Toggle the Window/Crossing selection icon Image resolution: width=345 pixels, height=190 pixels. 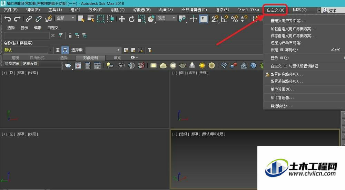coord(110,19)
